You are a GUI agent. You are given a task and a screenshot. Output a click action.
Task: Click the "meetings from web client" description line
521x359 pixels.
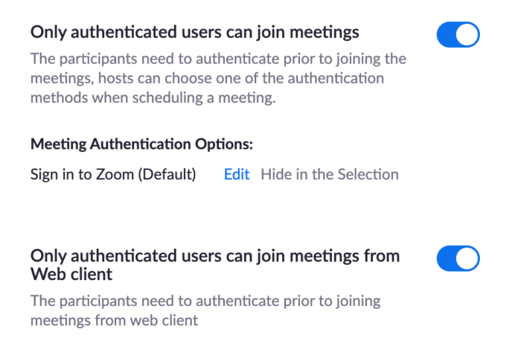pyautogui.click(x=115, y=320)
